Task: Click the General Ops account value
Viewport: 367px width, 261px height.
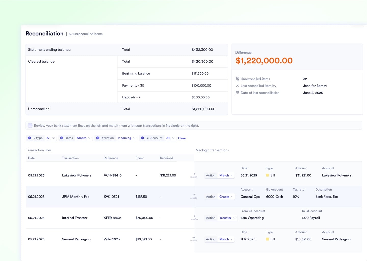Action: 250,197
